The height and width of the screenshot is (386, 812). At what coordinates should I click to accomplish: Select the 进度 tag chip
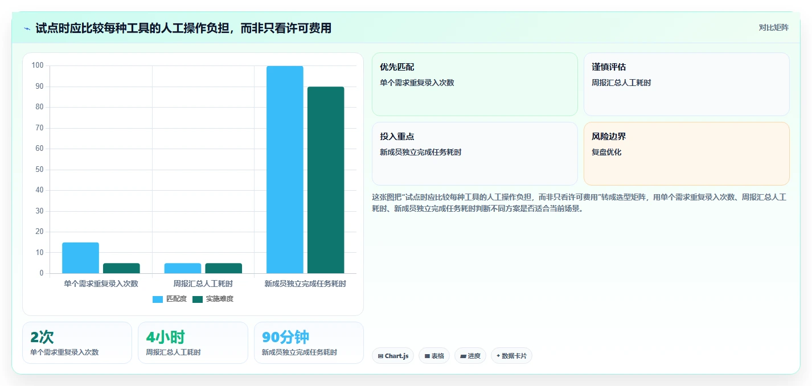pos(470,356)
